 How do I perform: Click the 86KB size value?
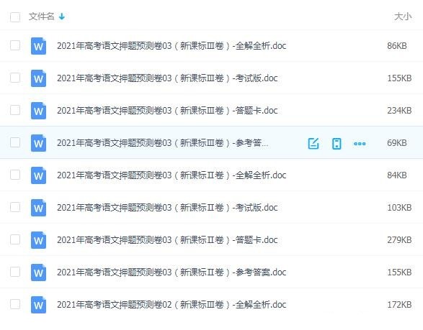(x=397, y=46)
